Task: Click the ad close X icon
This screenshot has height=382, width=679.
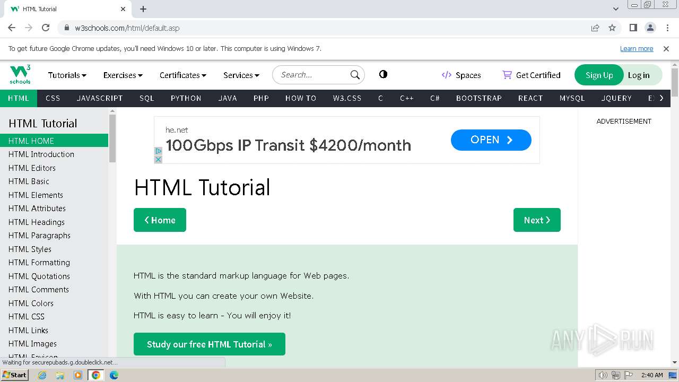Action: 158,159
